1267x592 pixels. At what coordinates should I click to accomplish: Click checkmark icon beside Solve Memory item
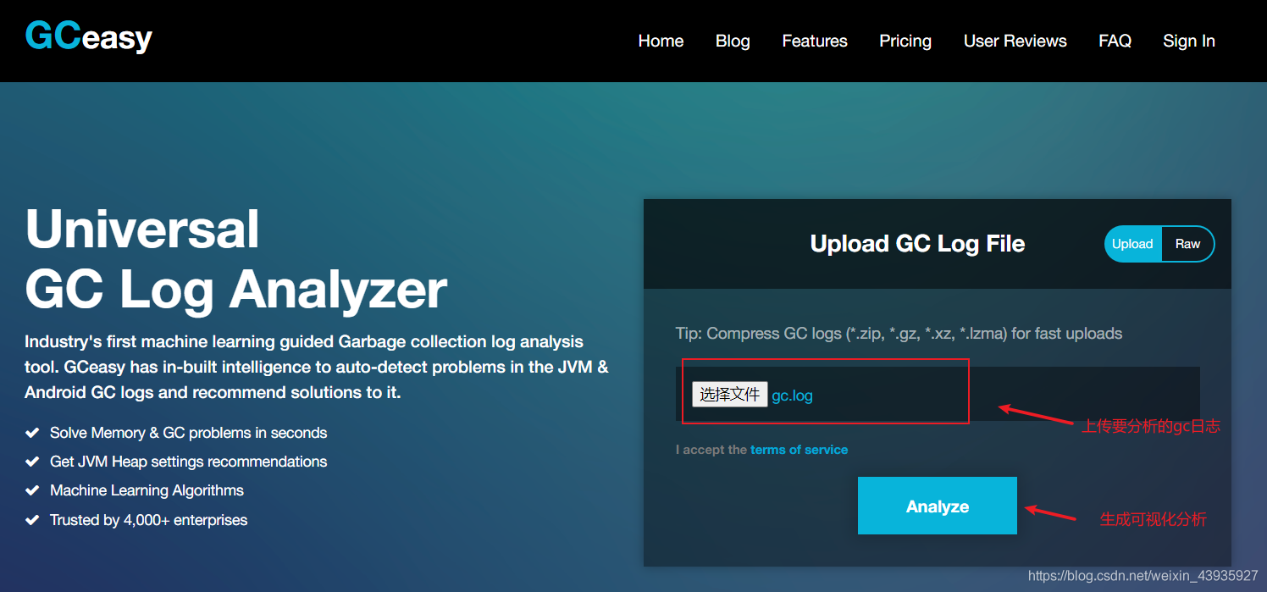coord(32,433)
